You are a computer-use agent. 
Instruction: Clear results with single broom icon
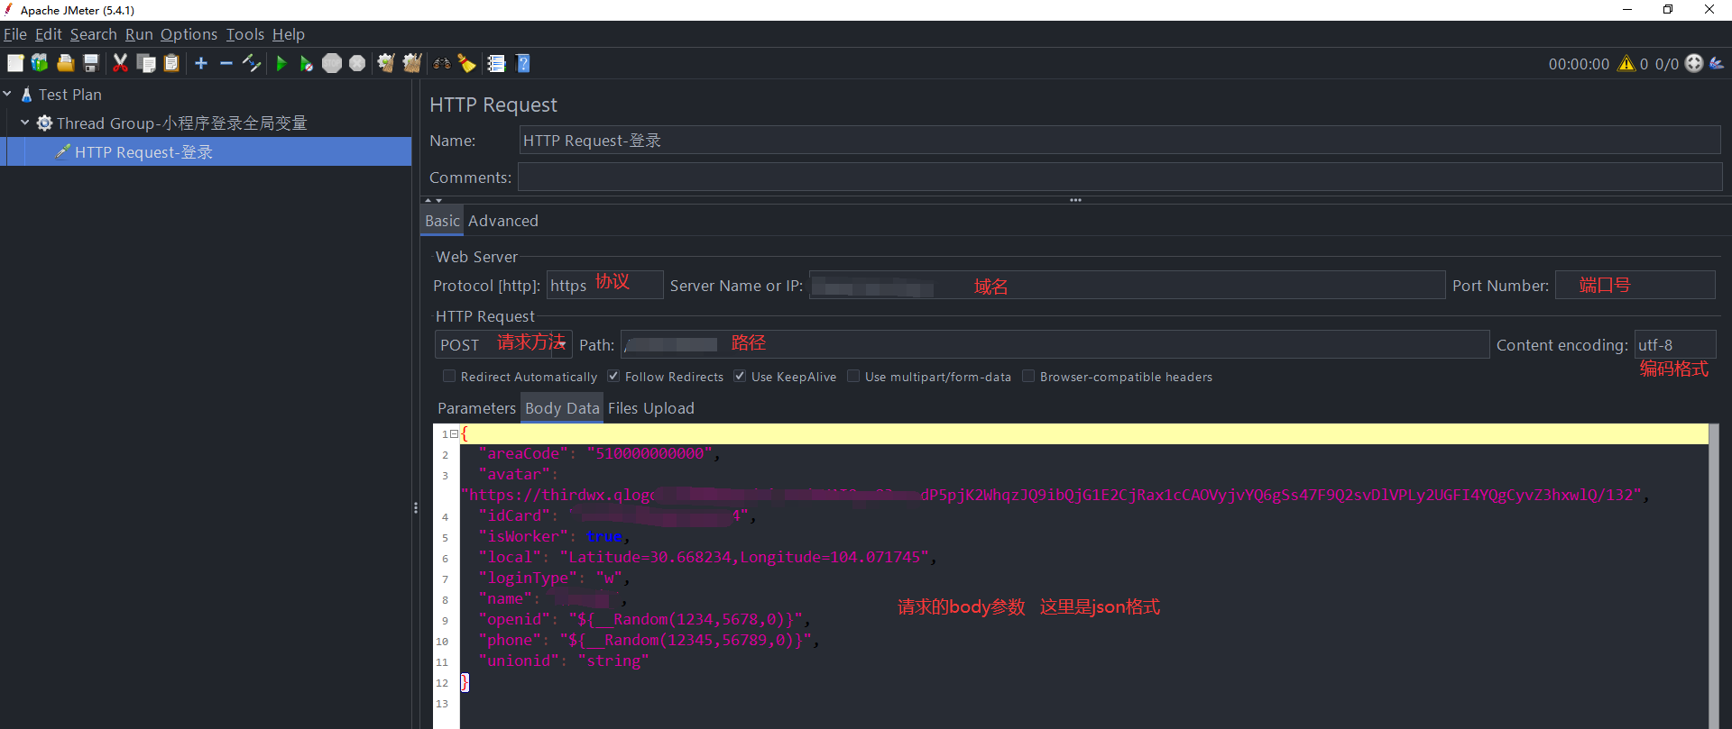(x=386, y=63)
